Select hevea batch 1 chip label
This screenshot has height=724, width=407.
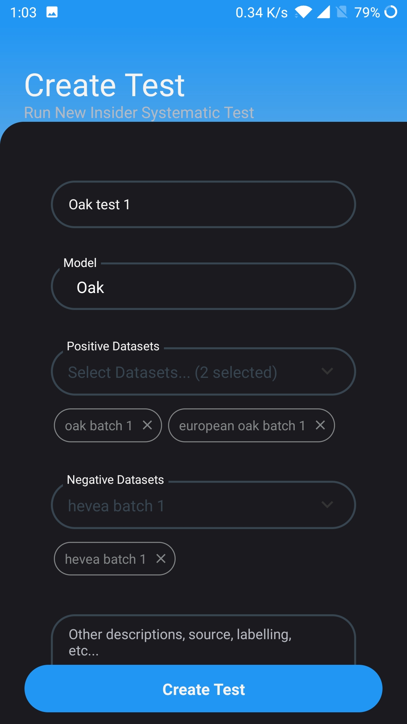click(x=105, y=559)
